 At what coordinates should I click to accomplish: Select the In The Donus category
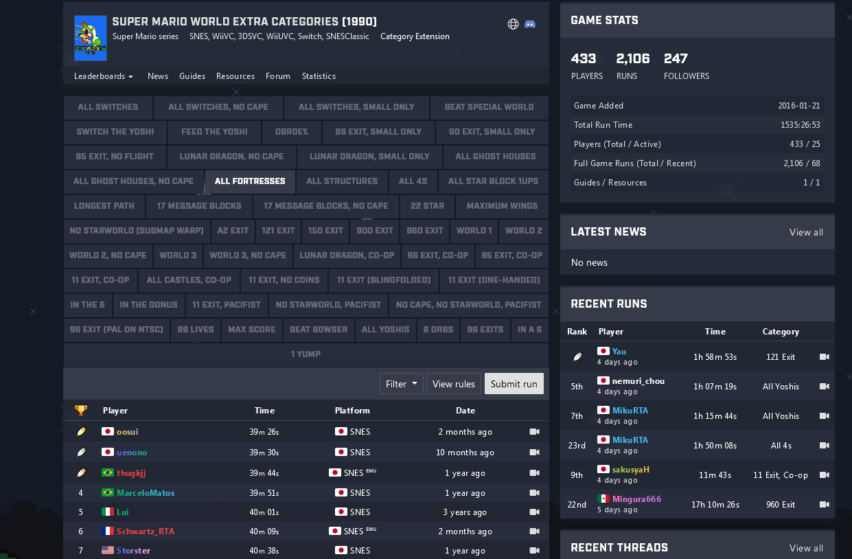(x=148, y=305)
